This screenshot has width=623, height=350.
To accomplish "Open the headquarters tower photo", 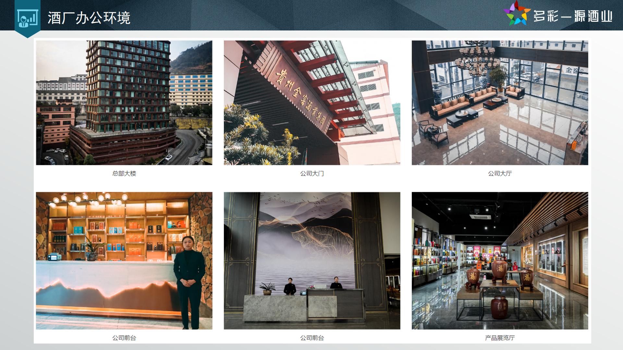I will 124,102.
